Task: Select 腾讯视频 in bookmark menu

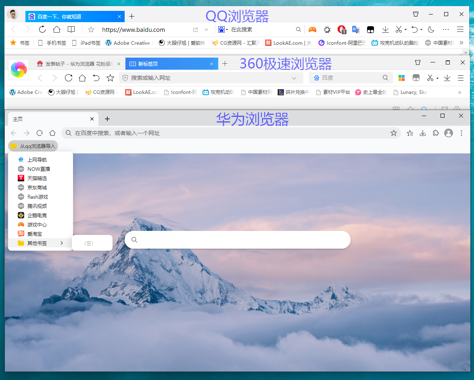Action: pos(40,206)
